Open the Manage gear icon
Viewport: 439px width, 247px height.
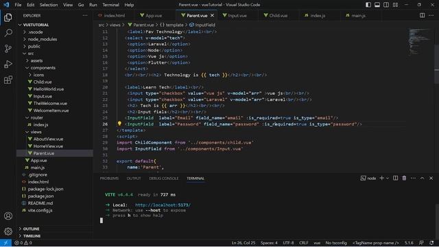(x=8, y=231)
